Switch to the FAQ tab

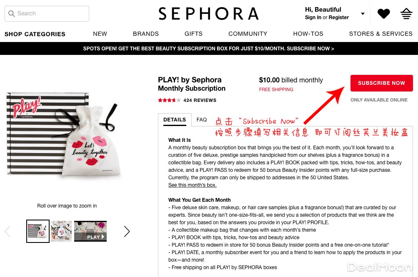[202, 120]
